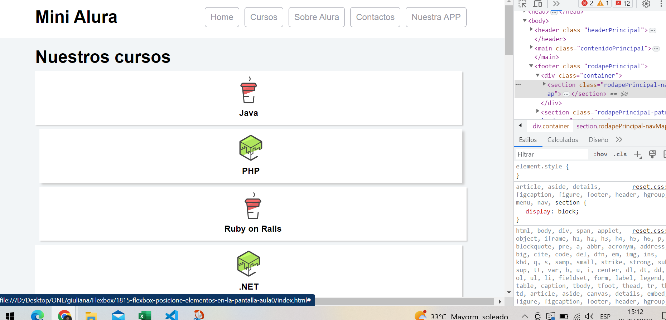Select the Ruby on Rails label
This screenshot has width=666, height=320.
[253, 229]
